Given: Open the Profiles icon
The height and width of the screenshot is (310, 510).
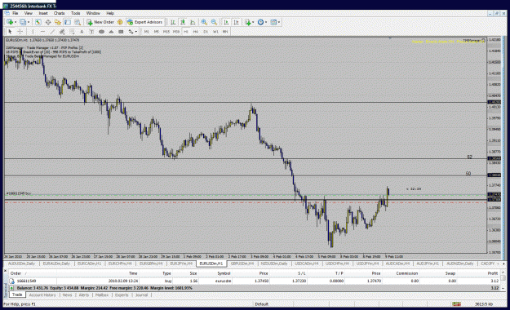Looking at the screenshot, I should click(x=23, y=22).
